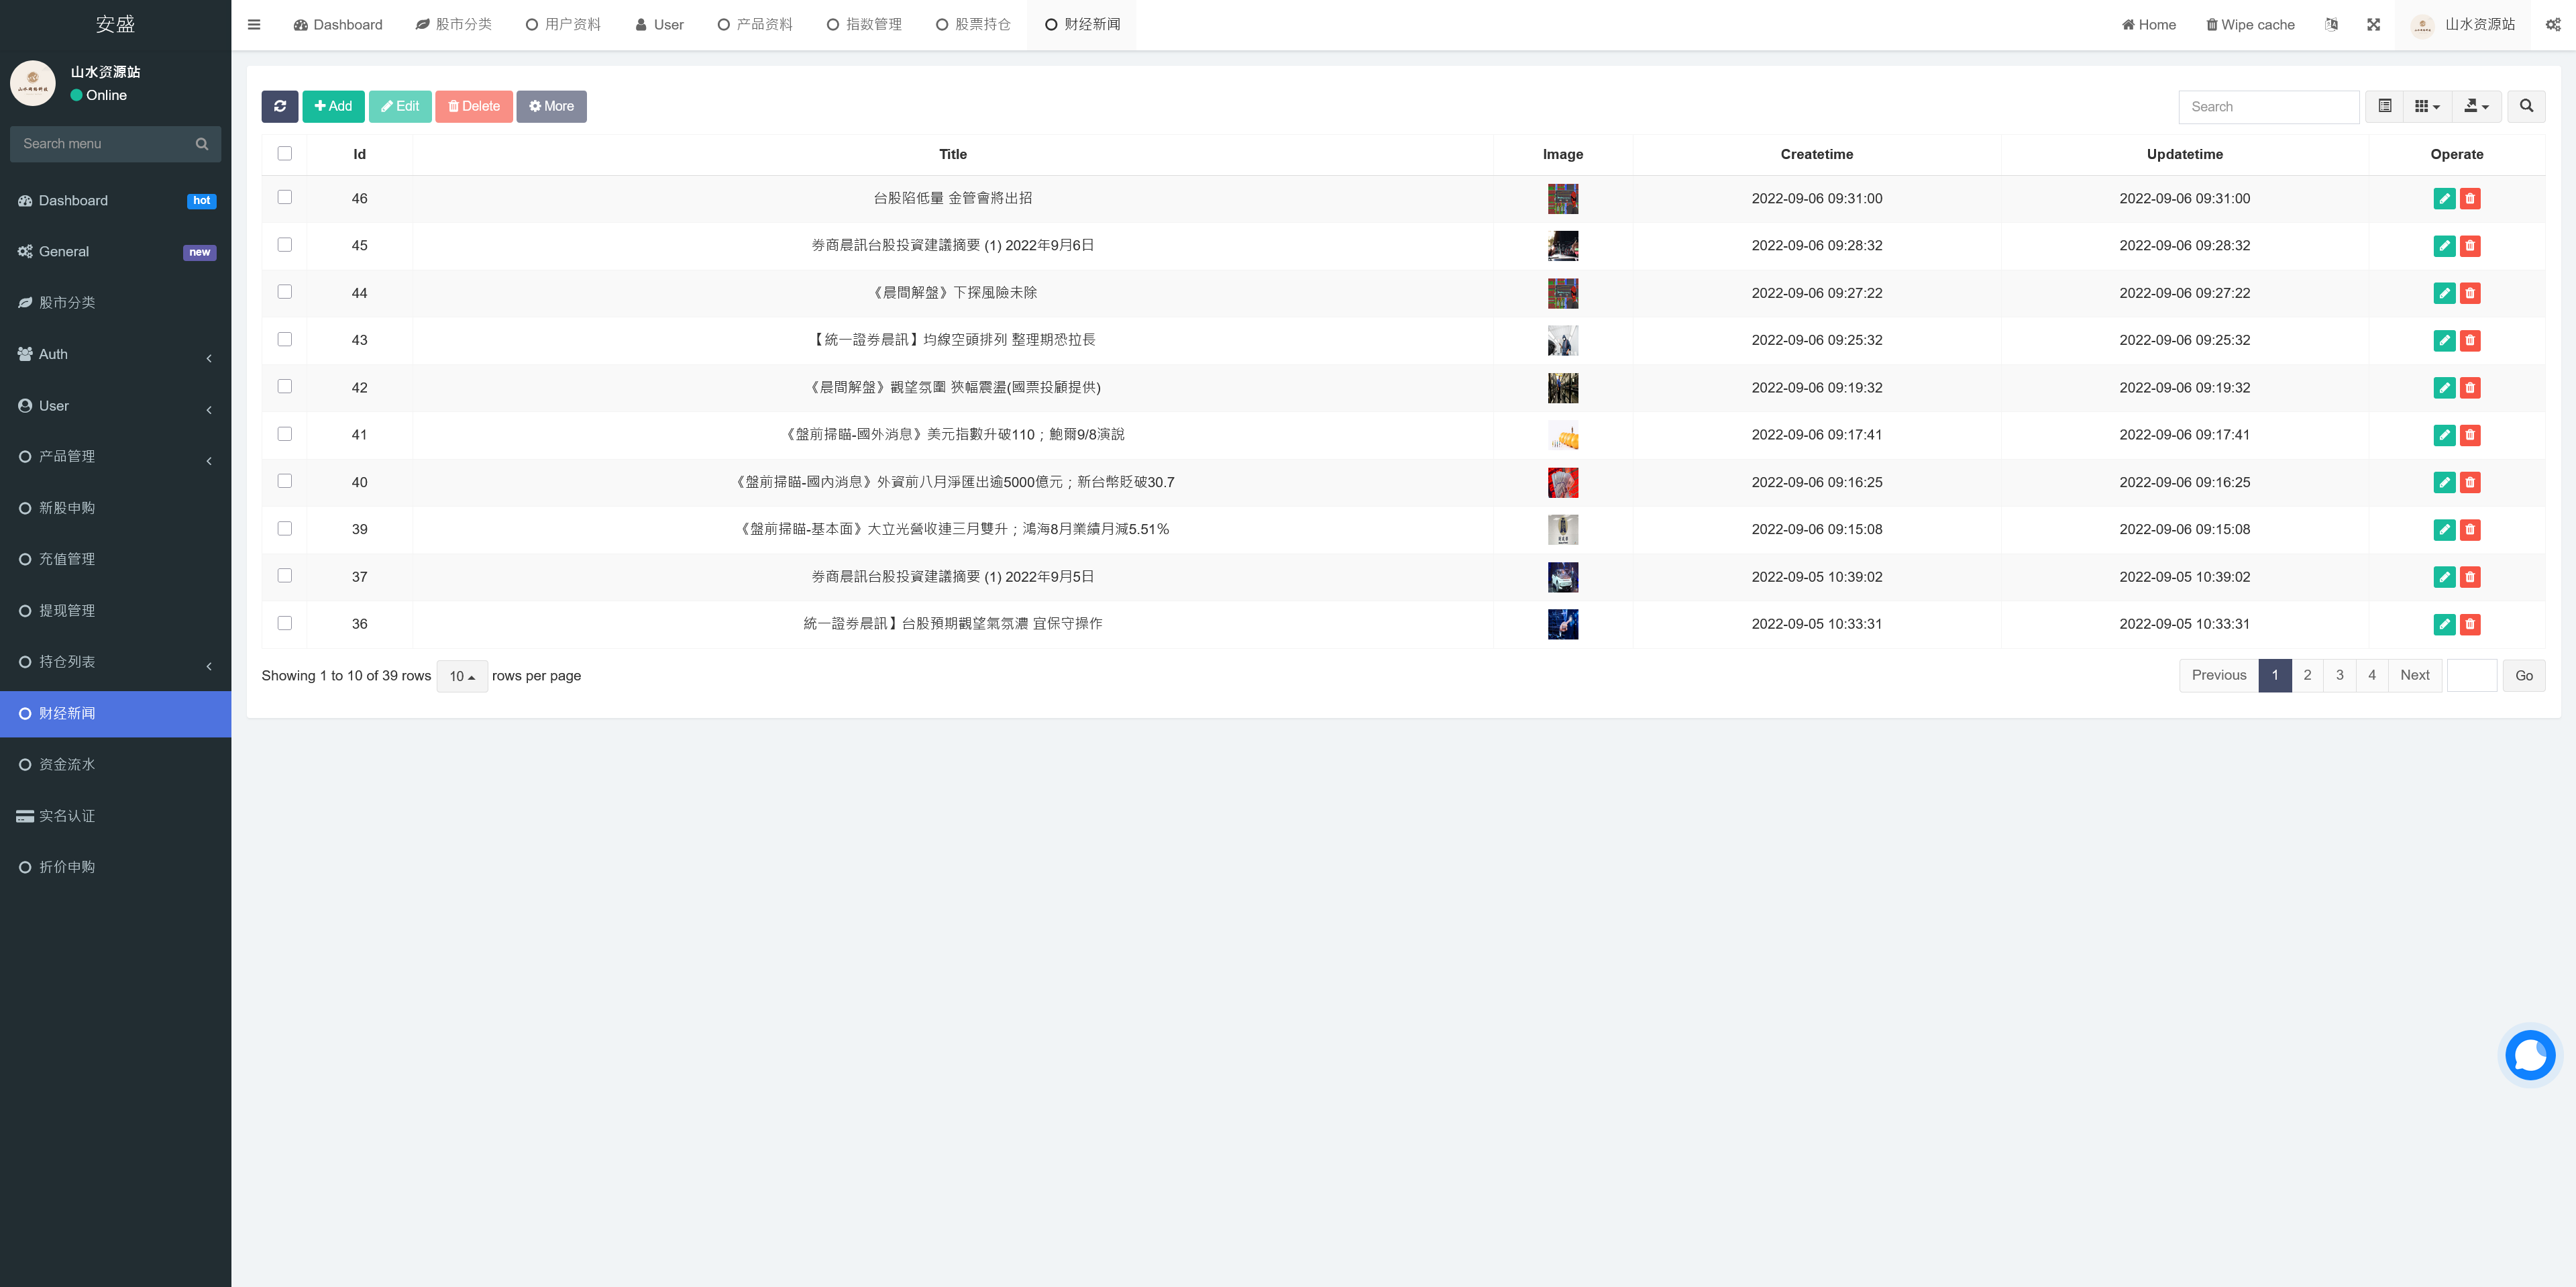The width and height of the screenshot is (2576, 1287).
Task: Check the row checkbox for Id 41
Action: point(284,434)
